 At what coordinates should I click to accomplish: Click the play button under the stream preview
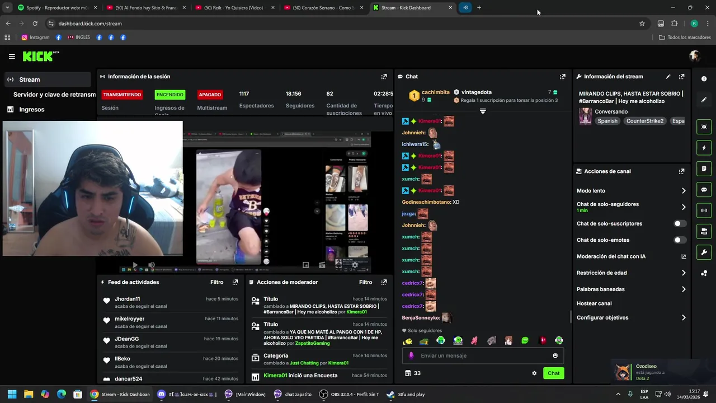click(x=135, y=265)
